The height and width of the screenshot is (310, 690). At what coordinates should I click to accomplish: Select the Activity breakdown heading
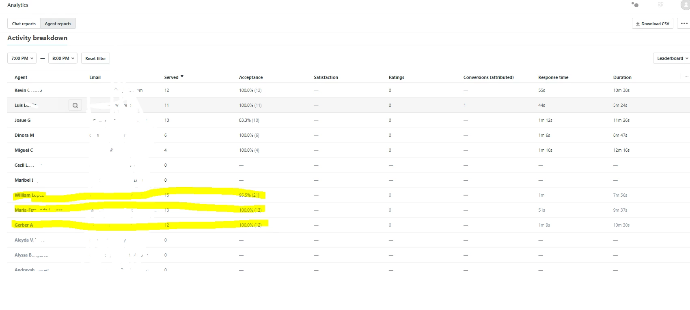37,38
